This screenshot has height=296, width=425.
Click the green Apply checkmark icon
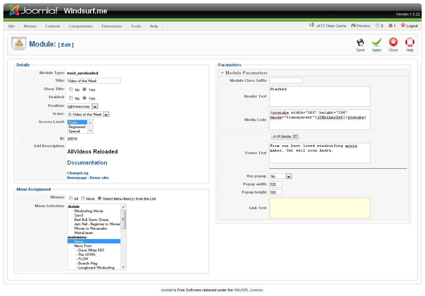point(377,43)
